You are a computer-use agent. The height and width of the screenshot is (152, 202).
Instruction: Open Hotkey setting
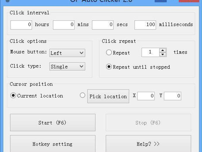[53, 144]
